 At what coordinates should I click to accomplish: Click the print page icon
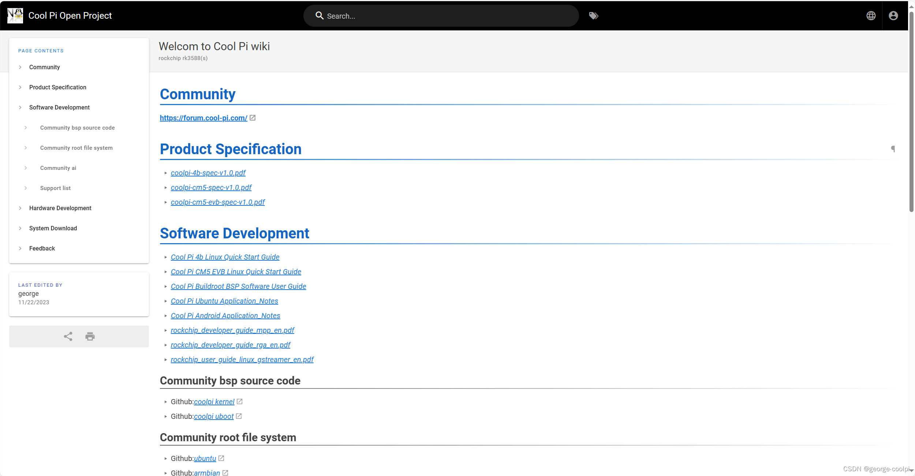click(x=90, y=336)
